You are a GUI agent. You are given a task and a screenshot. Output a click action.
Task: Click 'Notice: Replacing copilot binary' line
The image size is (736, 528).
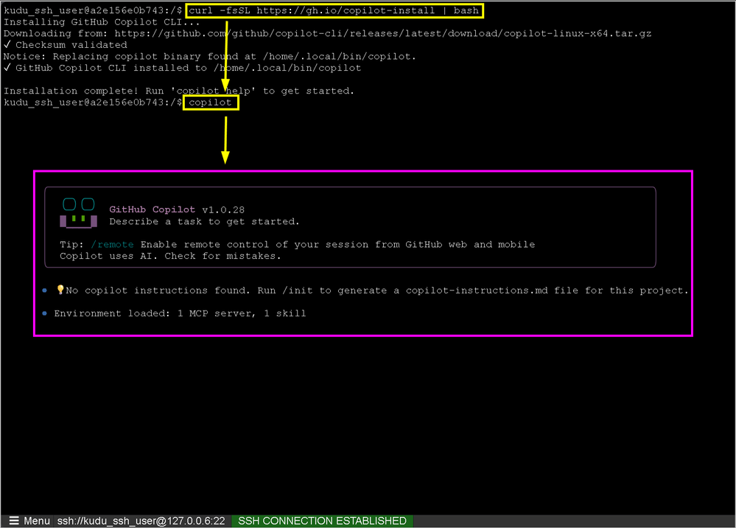[210, 56]
